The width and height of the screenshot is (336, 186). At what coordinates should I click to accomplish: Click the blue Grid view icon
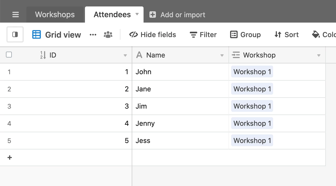point(37,34)
